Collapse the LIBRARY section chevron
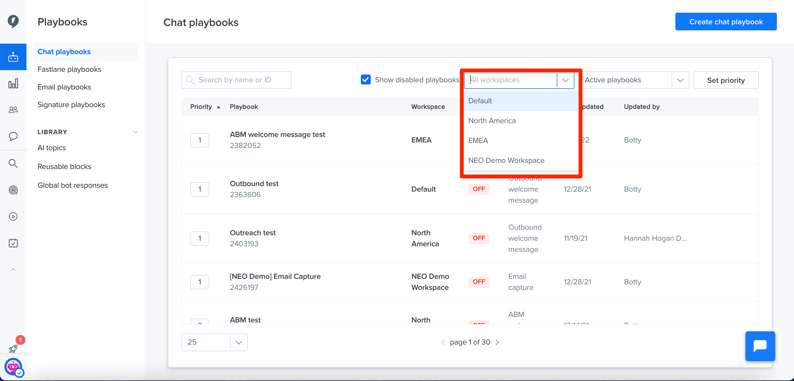The height and width of the screenshot is (381, 794). point(135,132)
